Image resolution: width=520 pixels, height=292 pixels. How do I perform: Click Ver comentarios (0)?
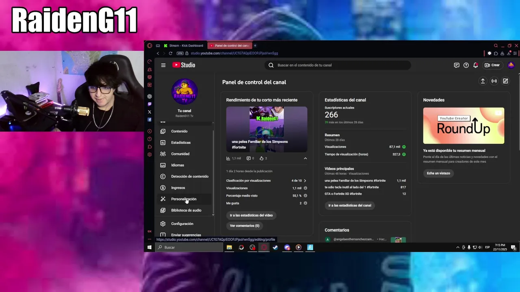point(245,225)
